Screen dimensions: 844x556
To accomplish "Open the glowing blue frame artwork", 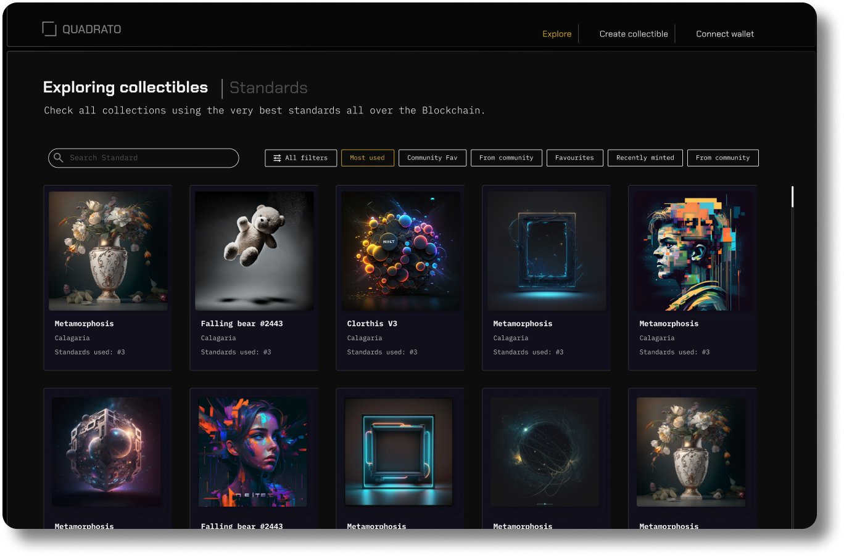I will (547, 251).
